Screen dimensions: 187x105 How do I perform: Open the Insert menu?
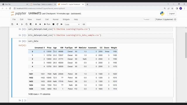[38, 20]
